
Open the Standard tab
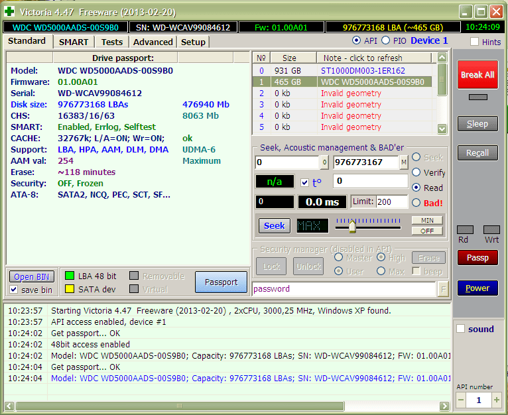27,41
